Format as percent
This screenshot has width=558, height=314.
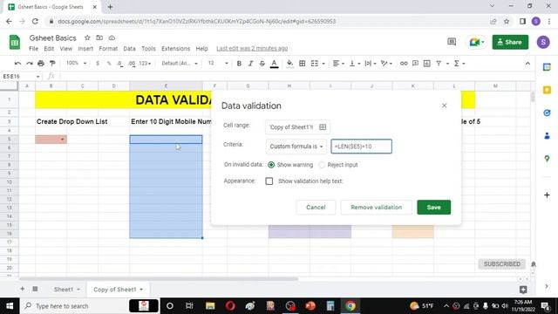click(109, 64)
